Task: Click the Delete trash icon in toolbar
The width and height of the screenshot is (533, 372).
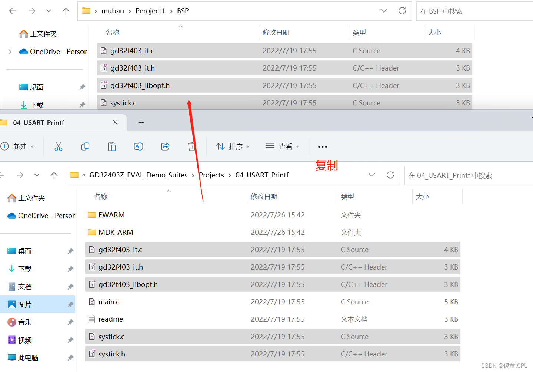Action: (x=191, y=146)
